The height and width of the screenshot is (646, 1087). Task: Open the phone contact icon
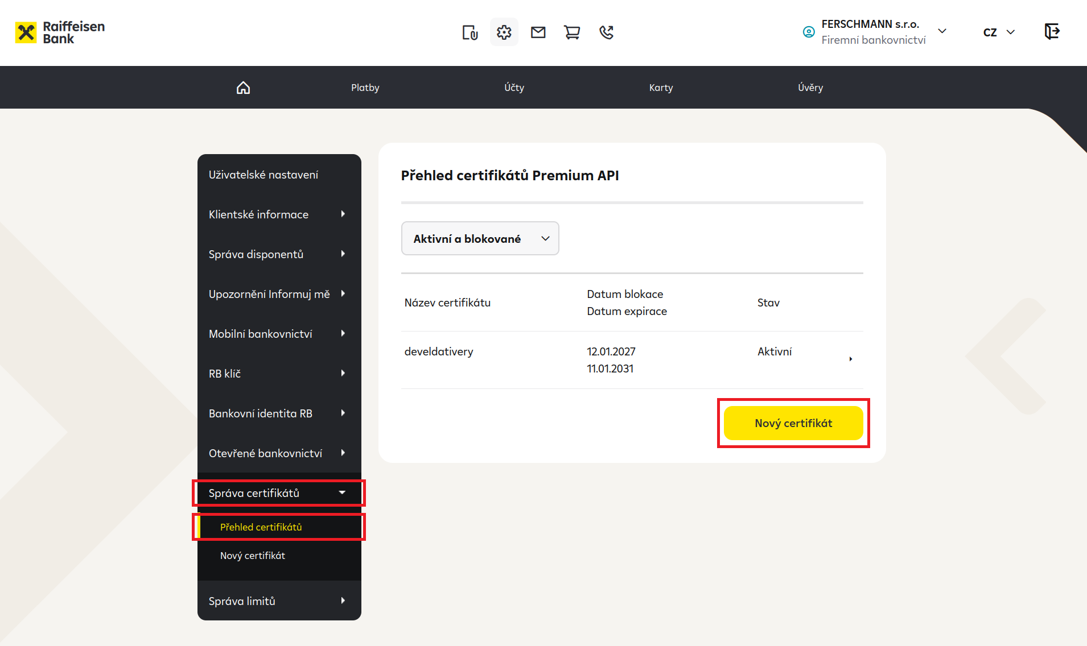(x=606, y=32)
